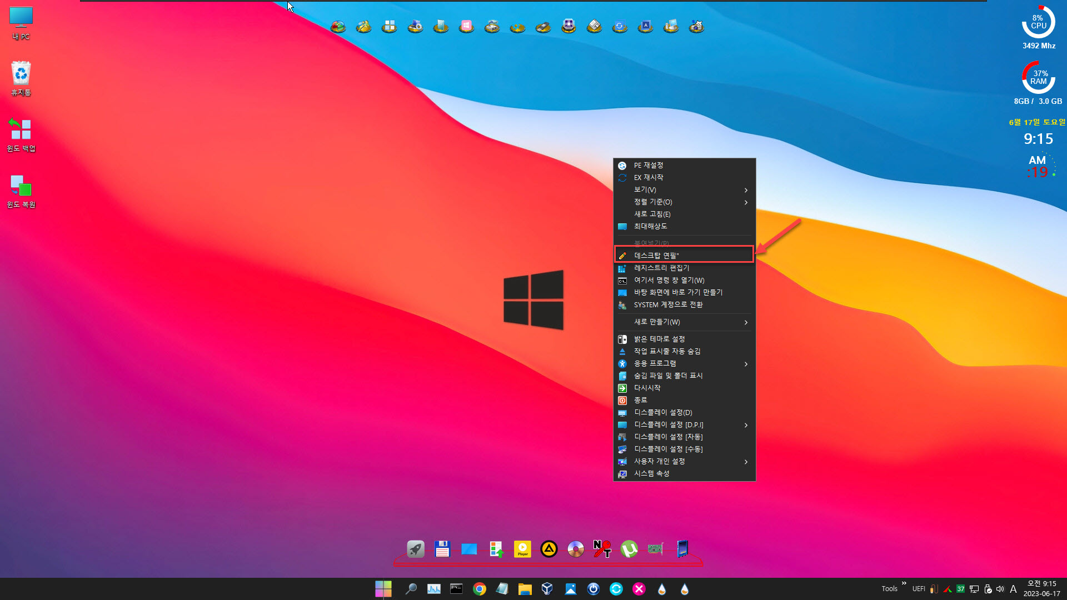
Task: Expand the 응용 프로그램 submenu
Action: pos(685,363)
